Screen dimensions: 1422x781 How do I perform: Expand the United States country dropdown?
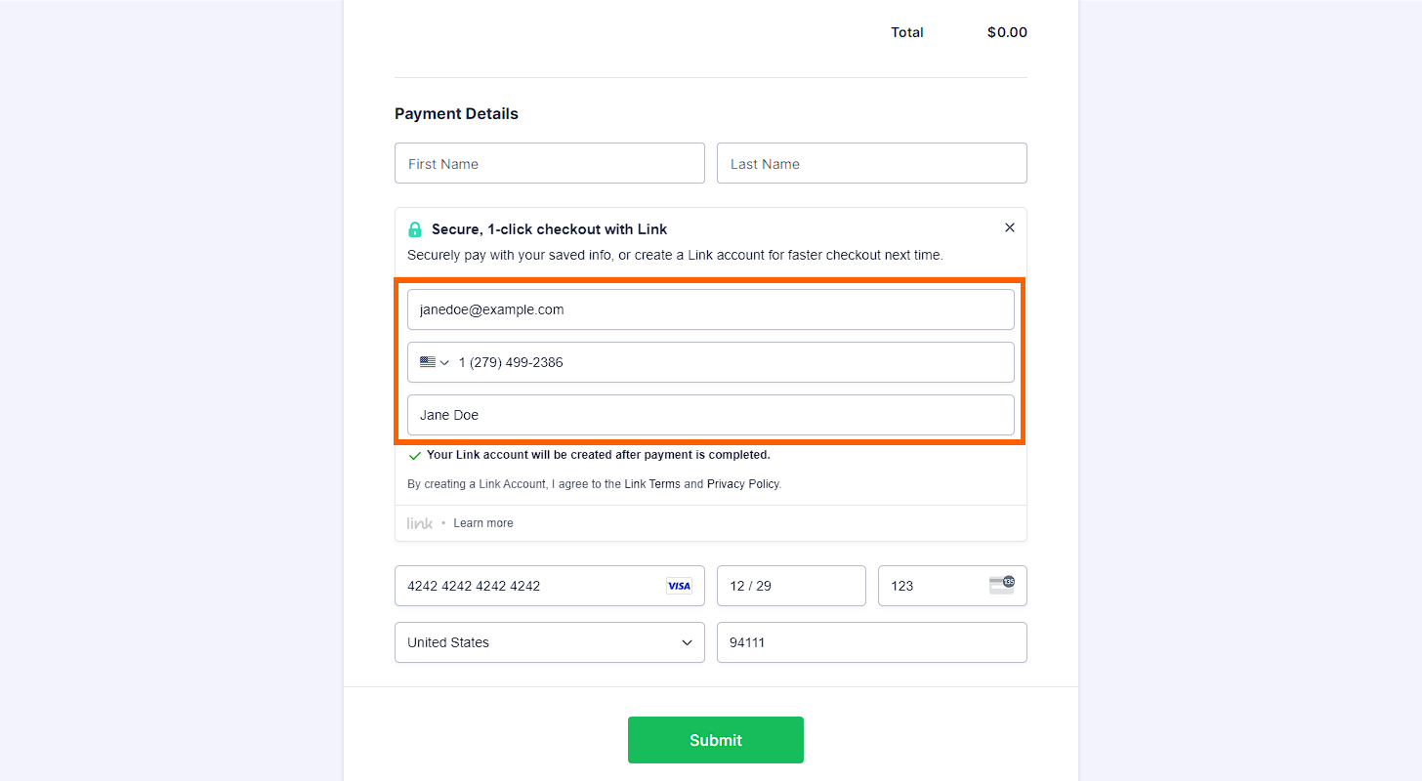[x=549, y=642]
